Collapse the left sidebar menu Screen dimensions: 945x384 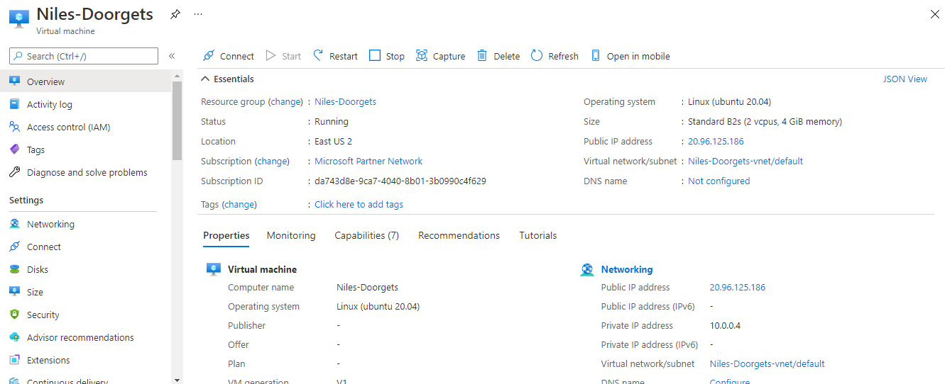click(172, 56)
